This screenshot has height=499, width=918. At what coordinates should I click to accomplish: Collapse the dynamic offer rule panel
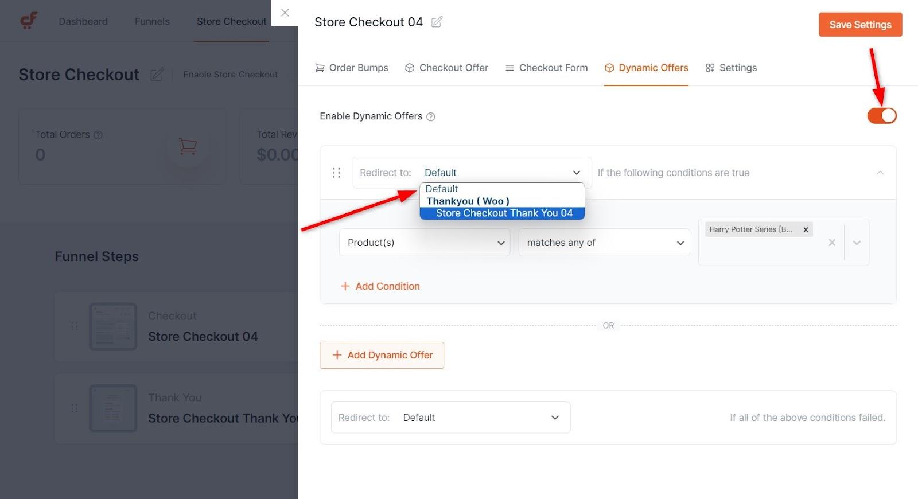pos(880,173)
